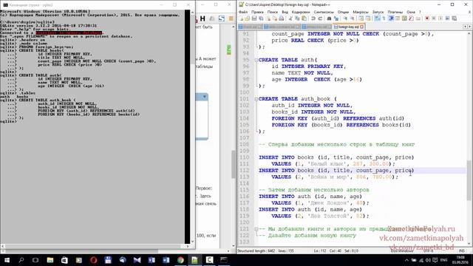The width and height of the screenshot is (473, 266).
Task: Open Плагины menu
Action: coord(395,12)
